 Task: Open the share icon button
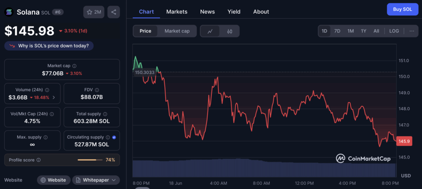pos(114,12)
